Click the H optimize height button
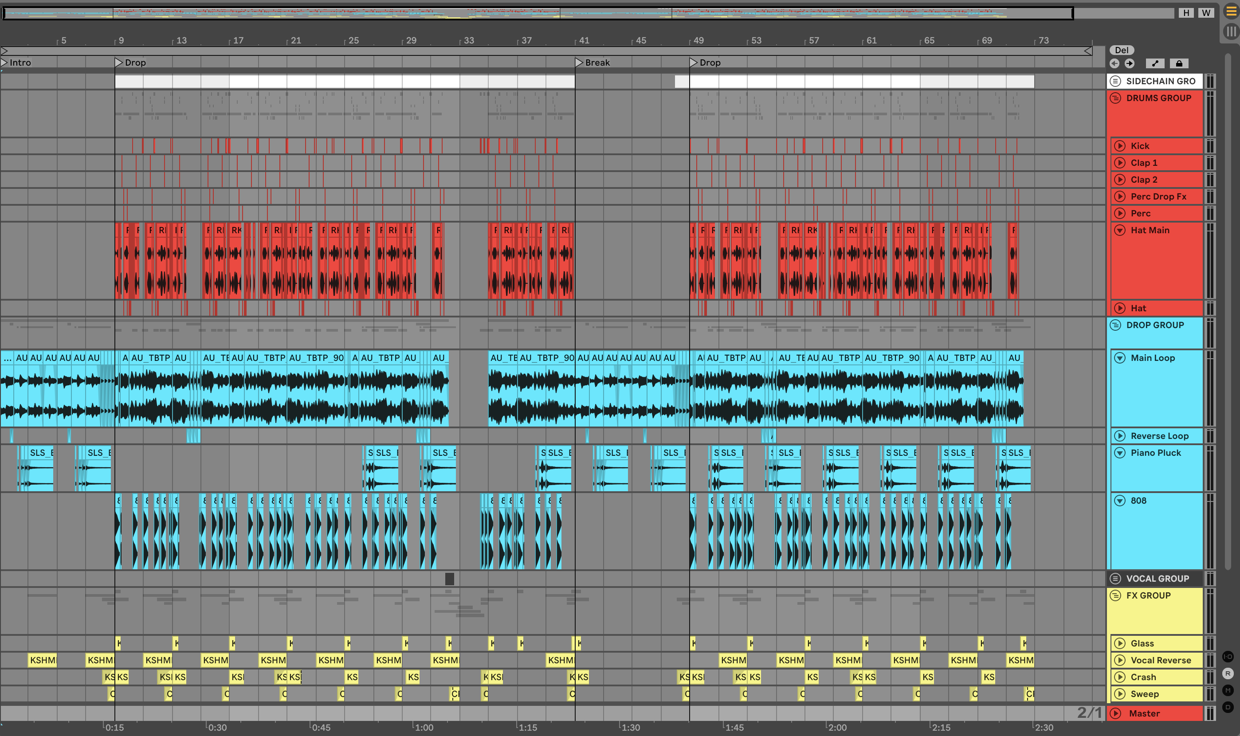Image resolution: width=1240 pixels, height=736 pixels. [x=1186, y=13]
